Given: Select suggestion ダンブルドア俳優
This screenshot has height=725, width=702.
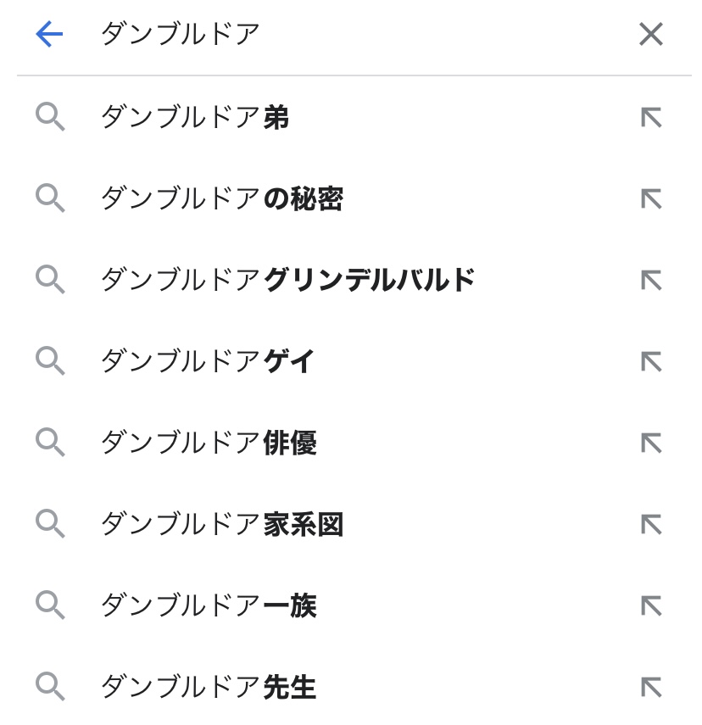Looking at the screenshot, I should pyautogui.click(x=209, y=443).
